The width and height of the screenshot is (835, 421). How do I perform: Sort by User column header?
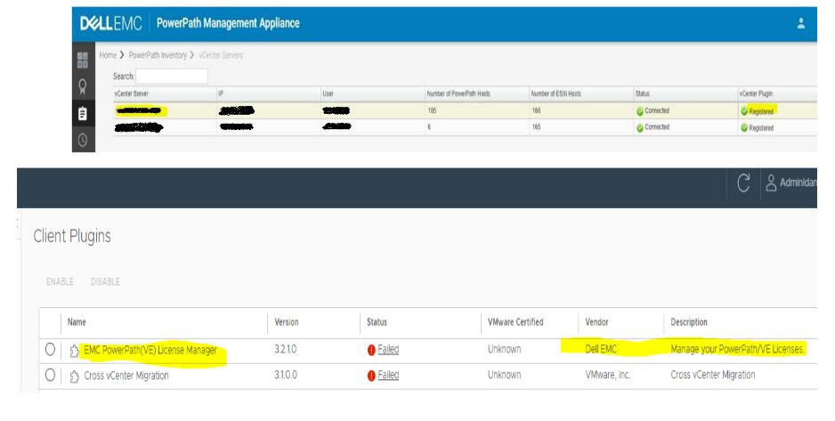tap(328, 93)
